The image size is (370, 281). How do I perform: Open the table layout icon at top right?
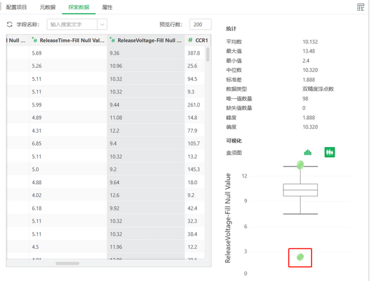(x=360, y=7)
